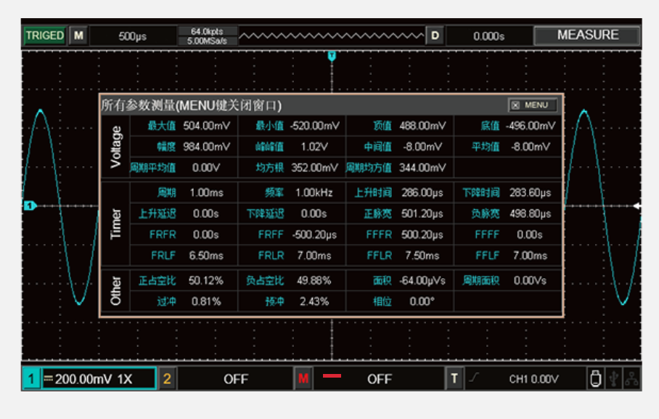Screen dimensions: 659x419
Task: Click the 498.80µs negative pulse width
Action: pos(530,213)
